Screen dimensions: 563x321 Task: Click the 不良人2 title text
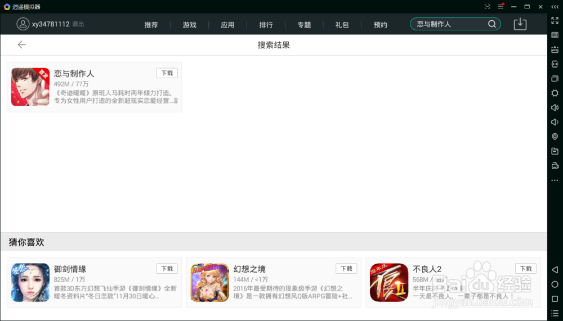coord(427,269)
